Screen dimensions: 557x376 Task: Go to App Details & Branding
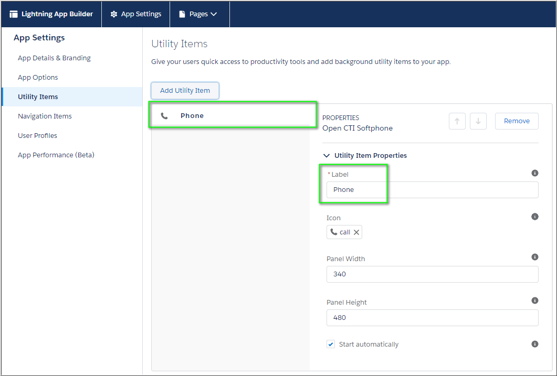[x=54, y=58]
